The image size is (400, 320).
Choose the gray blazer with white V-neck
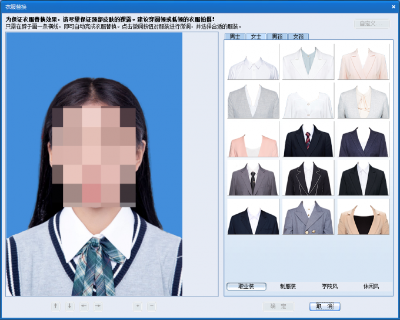click(x=254, y=100)
